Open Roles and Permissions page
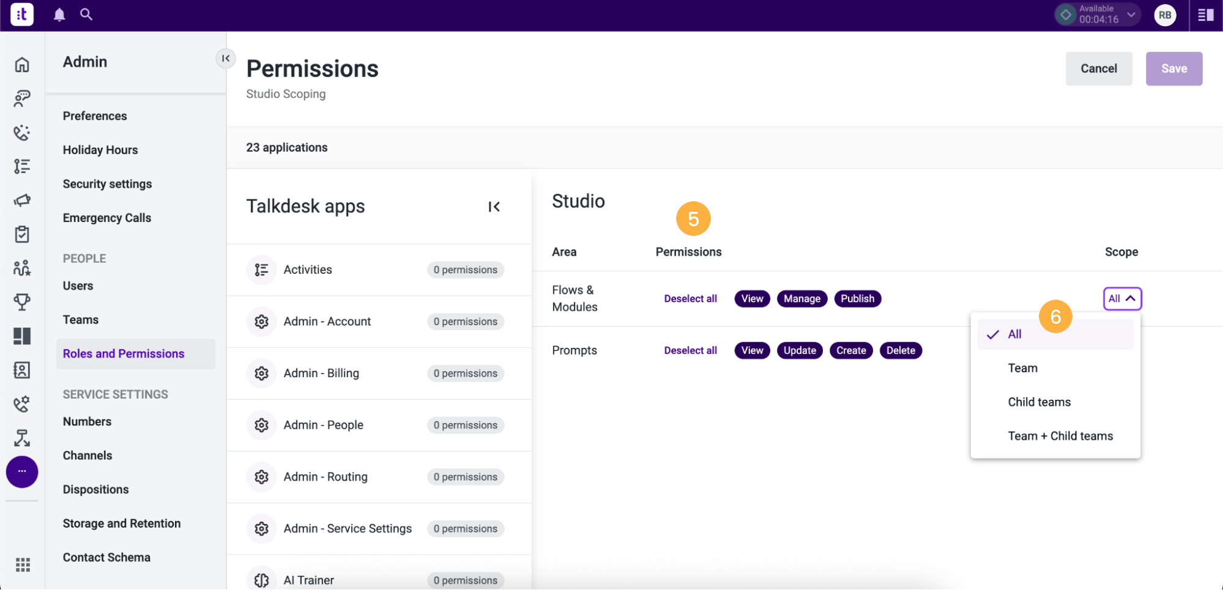This screenshot has height=590, width=1223. point(136,354)
